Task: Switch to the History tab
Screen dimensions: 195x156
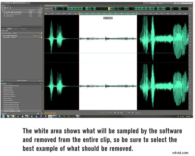Action: point(4,84)
